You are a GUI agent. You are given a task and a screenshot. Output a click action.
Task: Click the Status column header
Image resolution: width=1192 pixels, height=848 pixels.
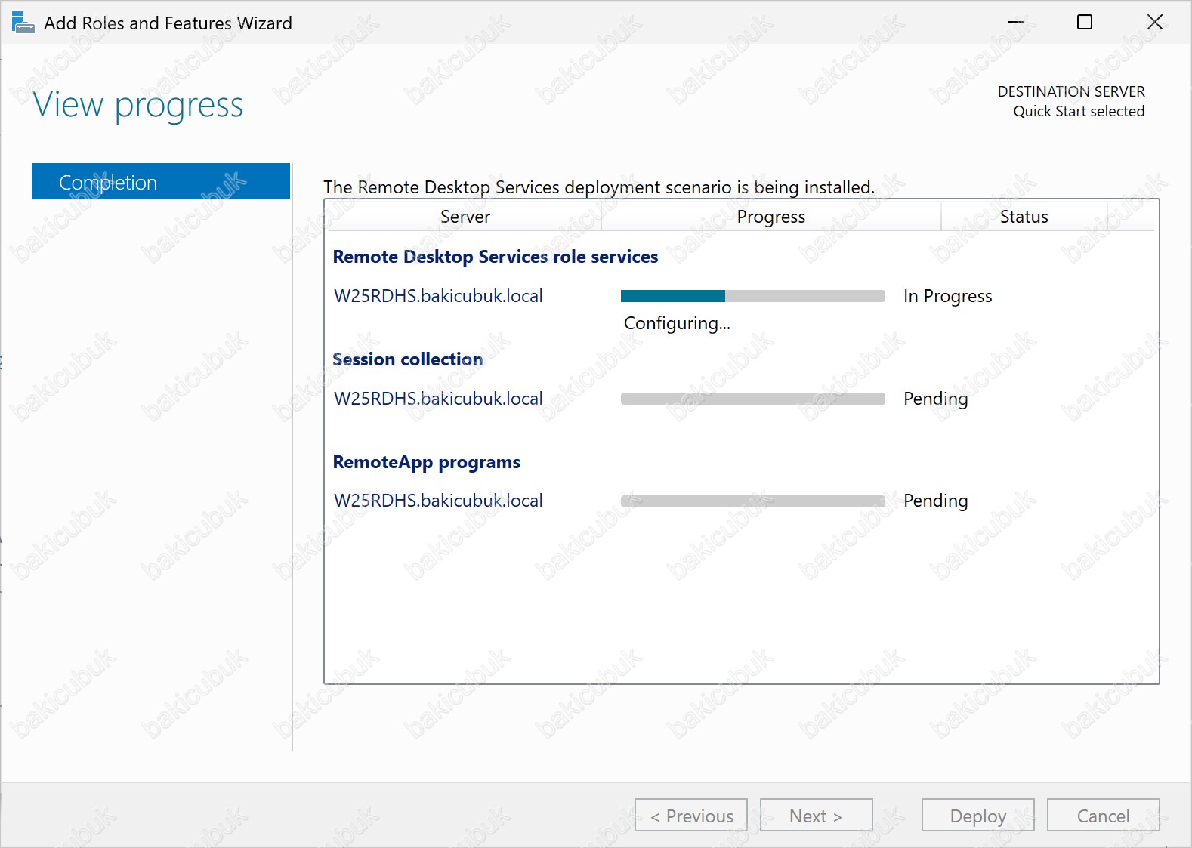tap(1024, 217)
